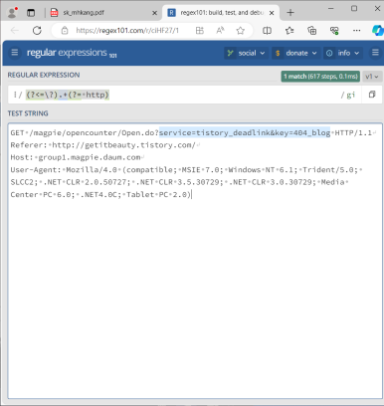Screen dimensions: 384x406
Task: Click the browser back arrow
Action: tap(15, 31)
